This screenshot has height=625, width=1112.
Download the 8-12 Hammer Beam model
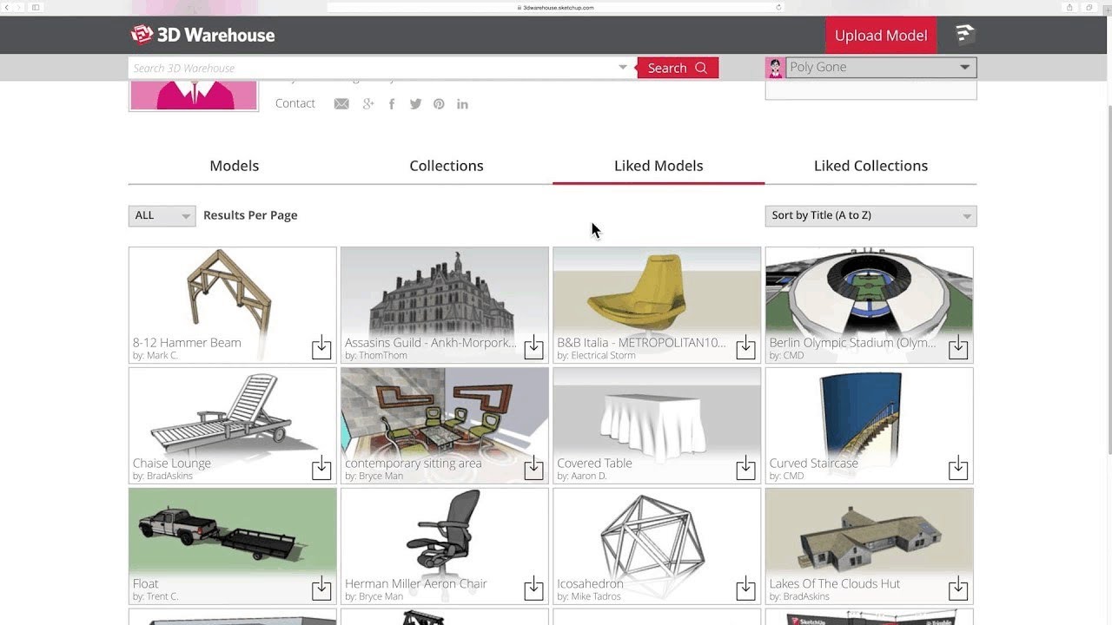click(321, 347)
